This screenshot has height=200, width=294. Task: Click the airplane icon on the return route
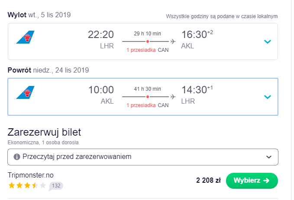tap(173, 97)
